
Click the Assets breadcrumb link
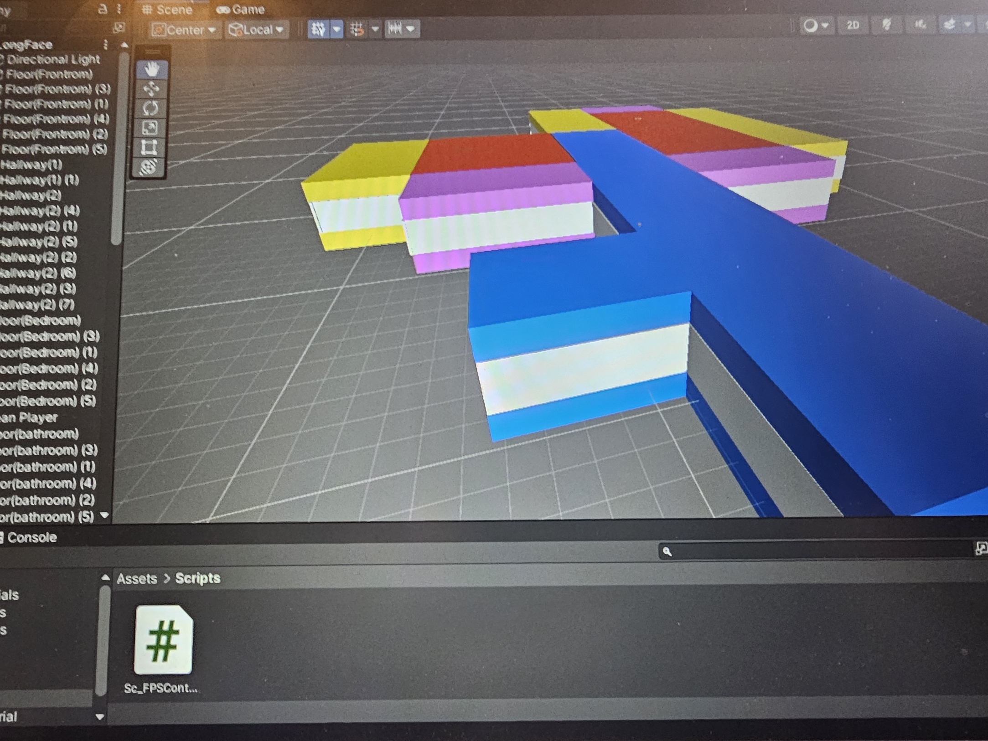pyautogui.click(x=137, y=579)
